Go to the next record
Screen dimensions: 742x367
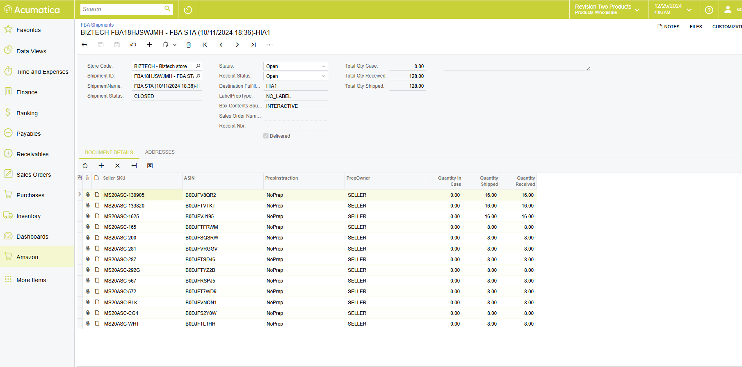[237, 45]
